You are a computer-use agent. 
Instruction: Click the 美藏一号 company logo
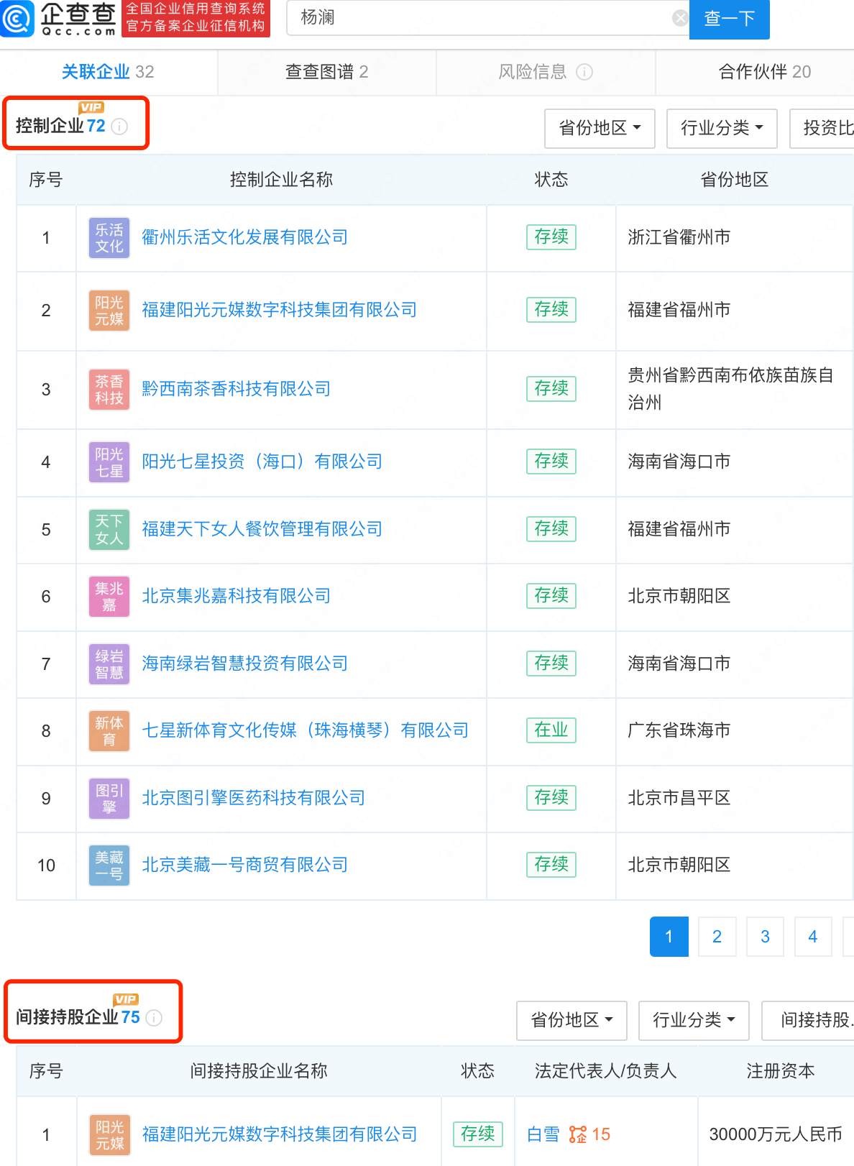[x=109, y=866]
